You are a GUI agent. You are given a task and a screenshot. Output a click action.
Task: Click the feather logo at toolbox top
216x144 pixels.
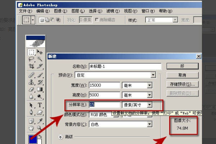36,44
